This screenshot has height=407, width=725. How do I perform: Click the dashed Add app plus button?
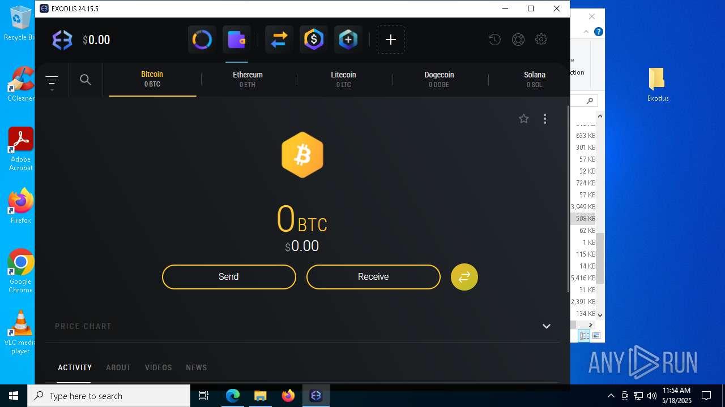coord(391,40)
